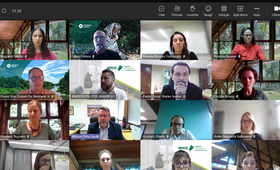Click the shield meeting security icon
This screenshot has width=280, height=170.
4,11
